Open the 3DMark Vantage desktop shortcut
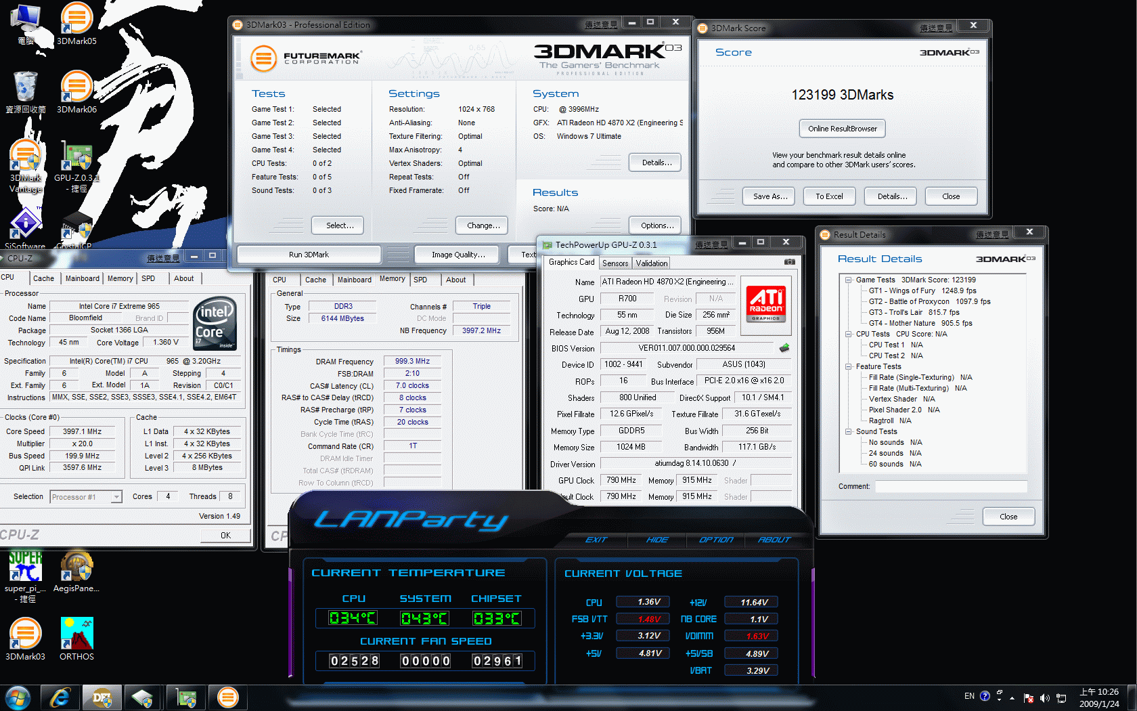The height and width of the screenshot is (711, 1137). 26,166
